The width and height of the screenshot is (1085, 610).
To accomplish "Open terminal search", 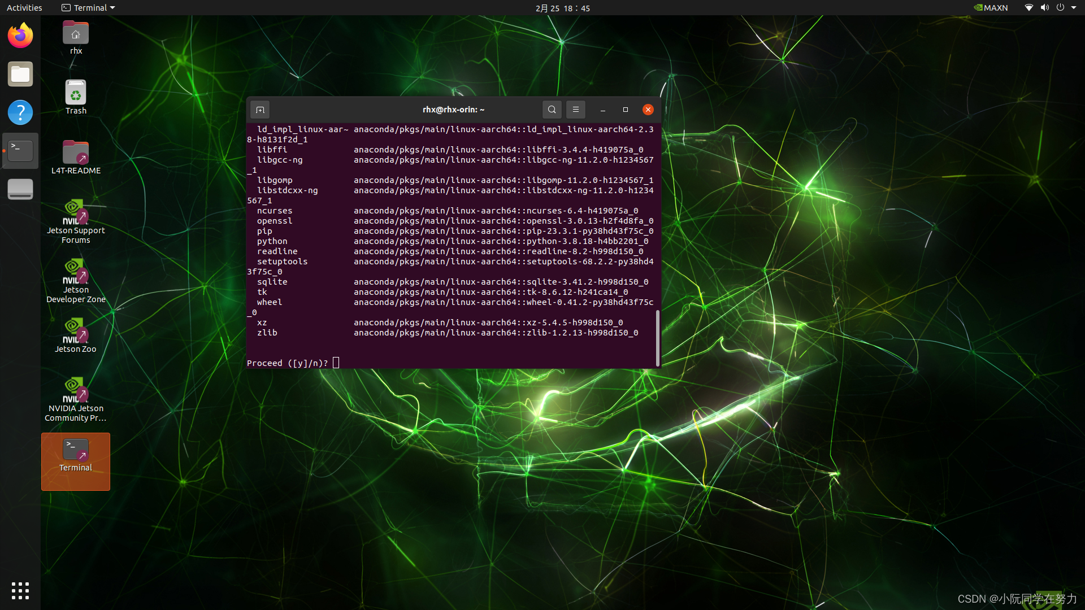I will [x=552, y=110].
